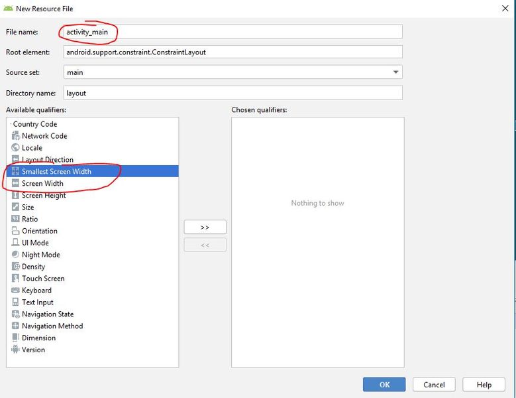
Task: Click the File name input field
Action: pos(232,32)
